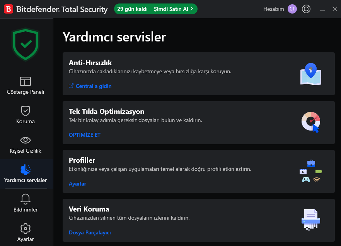Click the Yardımcı servisler page heading

(x=114, y=37)
